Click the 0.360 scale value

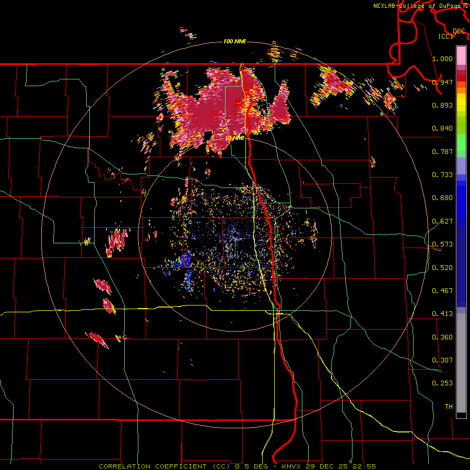442,337
